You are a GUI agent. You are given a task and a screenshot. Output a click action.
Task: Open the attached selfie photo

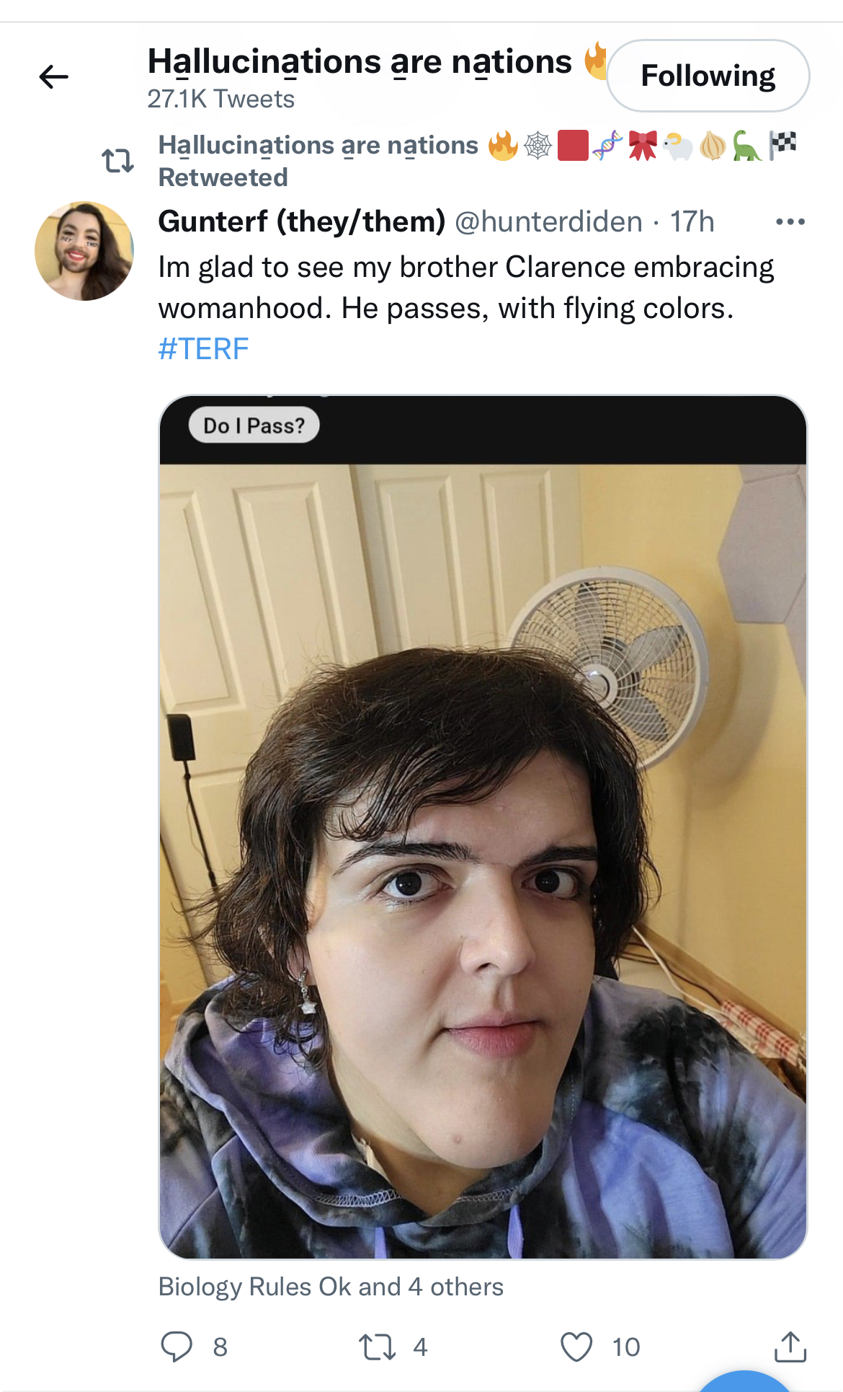pyautogui.click(x=483, y=827)
